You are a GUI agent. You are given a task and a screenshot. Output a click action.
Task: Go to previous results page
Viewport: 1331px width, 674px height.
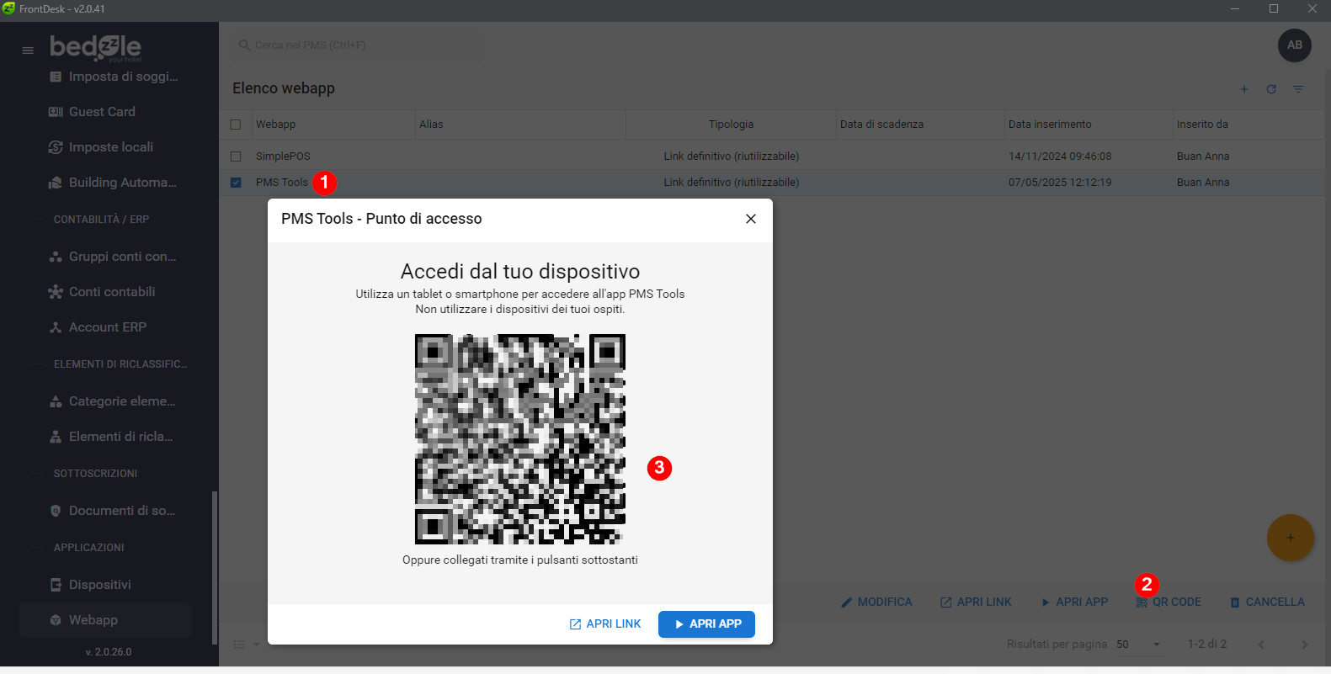1261,645
